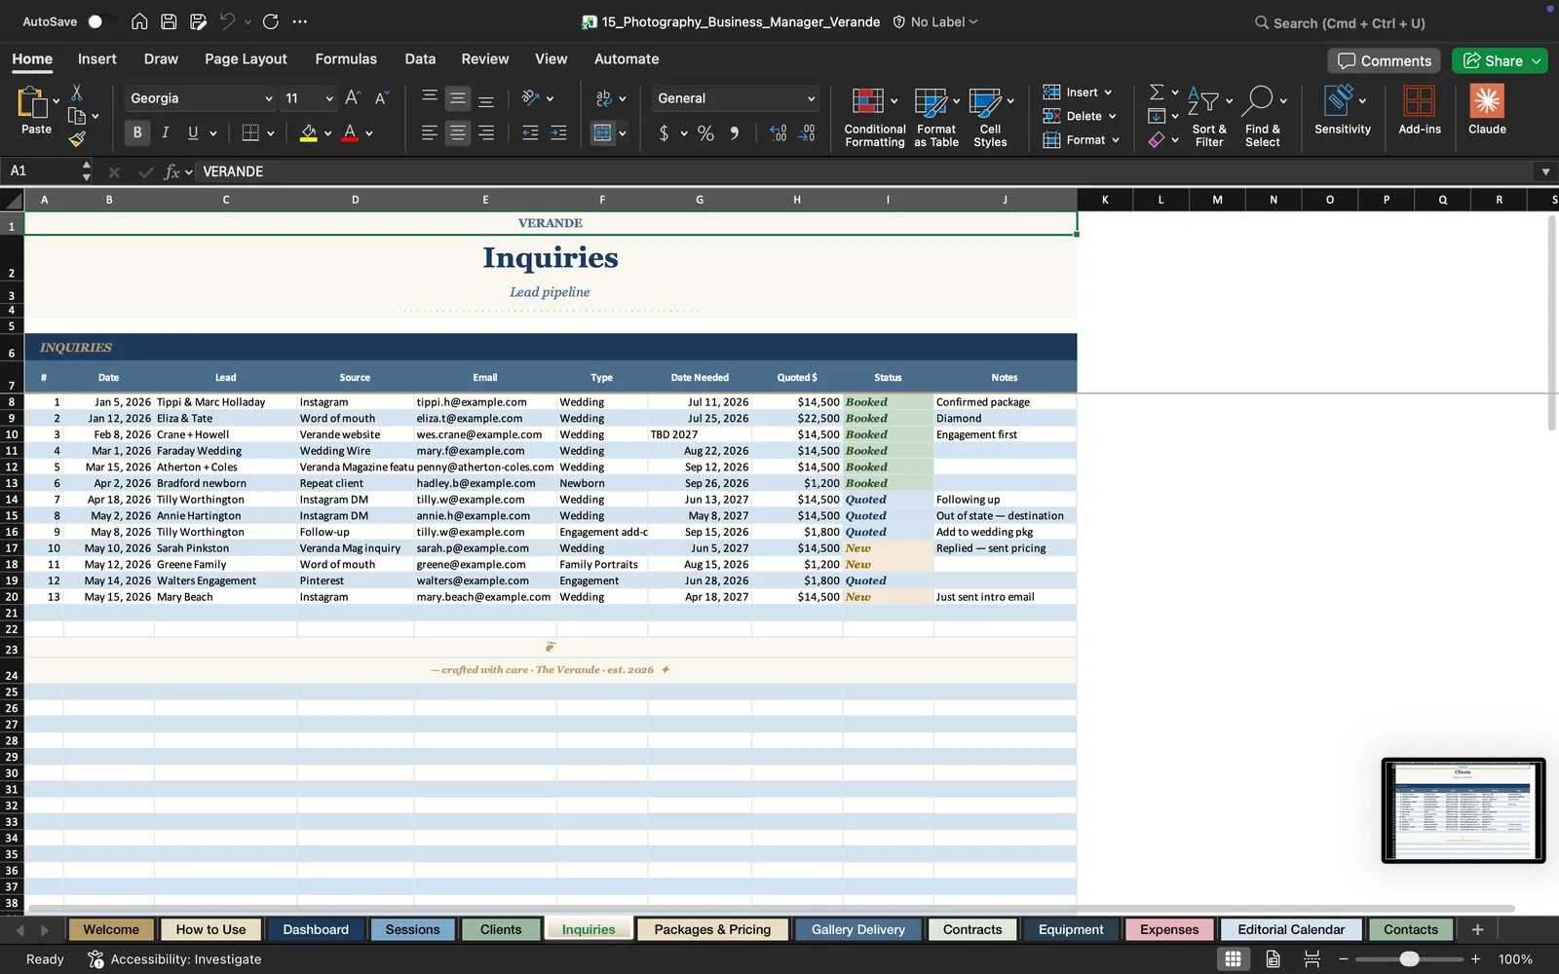Screen dimensions: 1559x974
Task: Click the Merge cells icon
Action: (x=603, y=133)
